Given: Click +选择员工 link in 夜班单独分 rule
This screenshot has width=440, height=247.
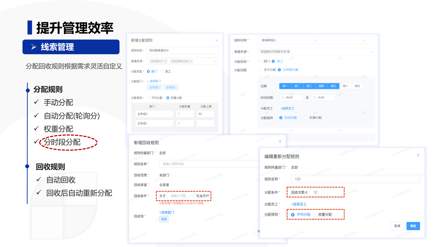Looking at the screenshot, I should coord(287,108).
